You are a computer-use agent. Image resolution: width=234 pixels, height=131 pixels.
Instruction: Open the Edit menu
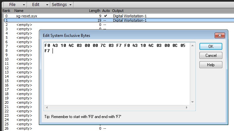point(36,5)
